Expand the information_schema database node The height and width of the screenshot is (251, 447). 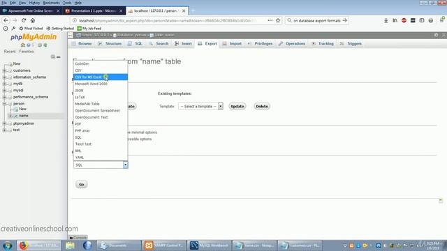(x=5, y=77)
